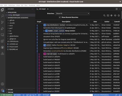The image size is (122, 96).
Task: Open Julia workspace view in activity bar
Action: click(x=2, y=54)
